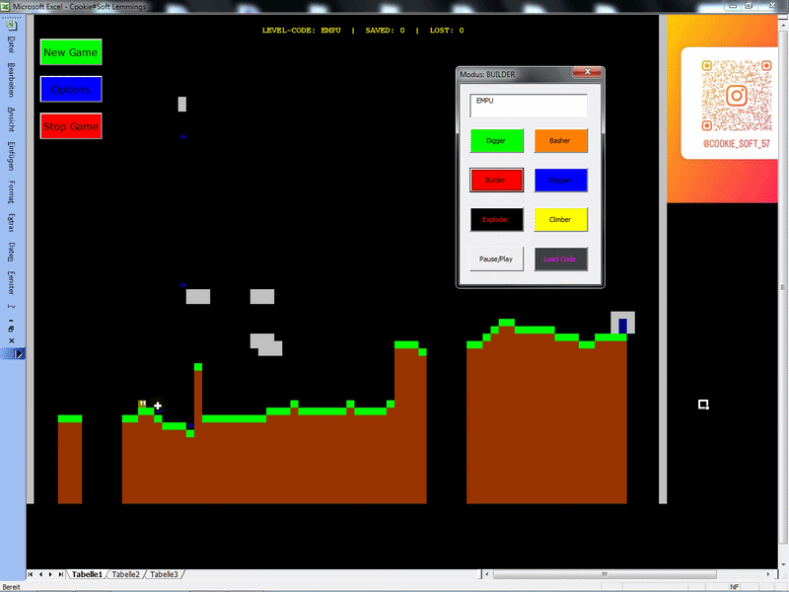Toggle Pause/Play in the Modus dialog
The image size is (789, 592).
497,259
